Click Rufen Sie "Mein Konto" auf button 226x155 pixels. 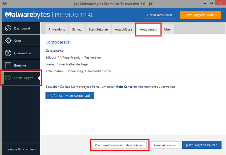(x=70, y=96)
